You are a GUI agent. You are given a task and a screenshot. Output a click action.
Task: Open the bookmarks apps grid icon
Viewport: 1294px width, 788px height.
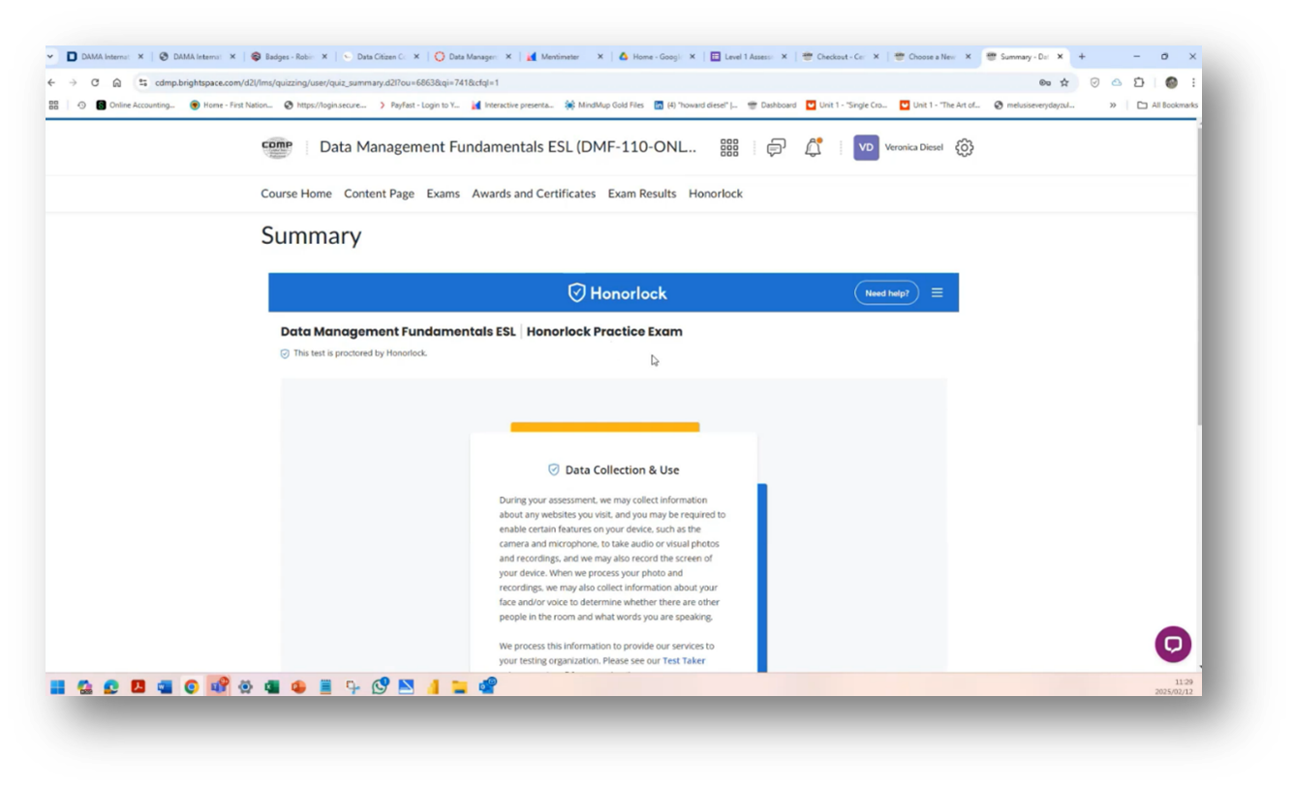point(53,105)
